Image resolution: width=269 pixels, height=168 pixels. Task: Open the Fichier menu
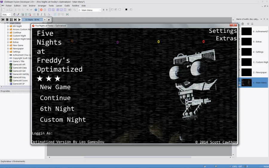pyautogui.click(x=9, y=6)
